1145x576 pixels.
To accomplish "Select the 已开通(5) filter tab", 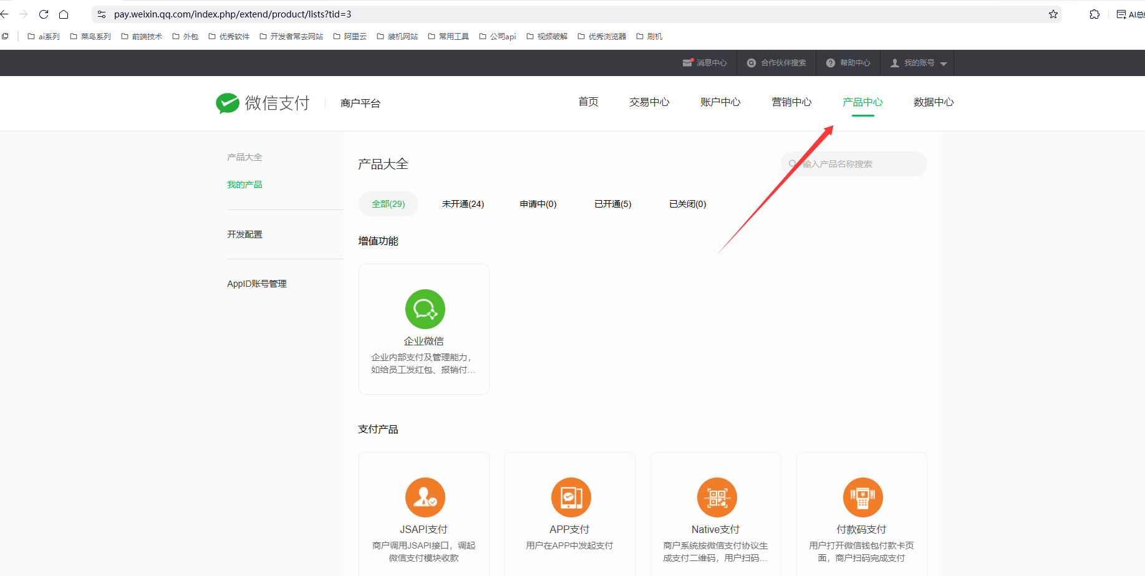I will click(613, 204).
